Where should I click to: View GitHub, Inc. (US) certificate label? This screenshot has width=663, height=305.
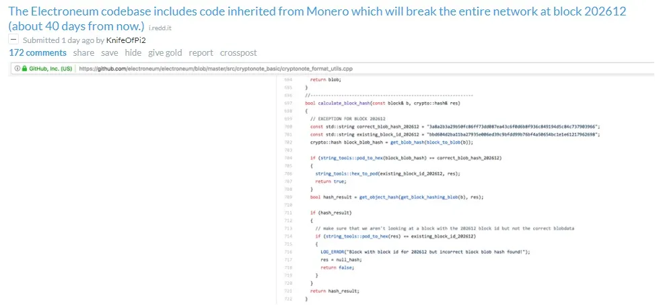(x=50, y=69)
